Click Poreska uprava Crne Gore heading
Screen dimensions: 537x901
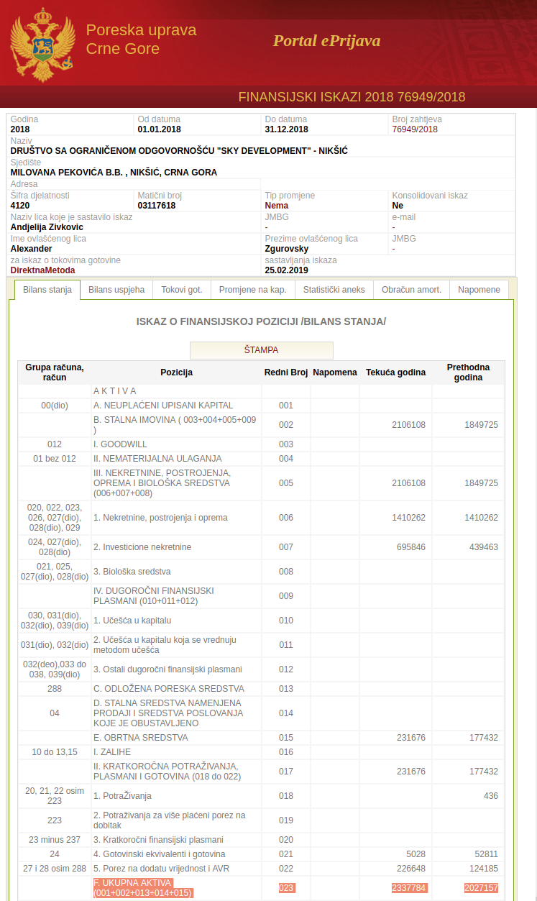141,40
